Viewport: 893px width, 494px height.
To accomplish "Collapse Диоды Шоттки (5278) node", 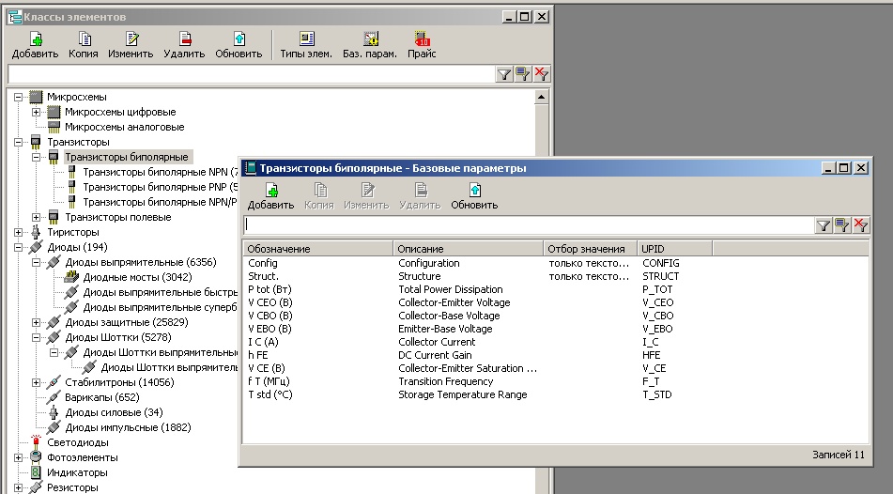I will (36, 337).
